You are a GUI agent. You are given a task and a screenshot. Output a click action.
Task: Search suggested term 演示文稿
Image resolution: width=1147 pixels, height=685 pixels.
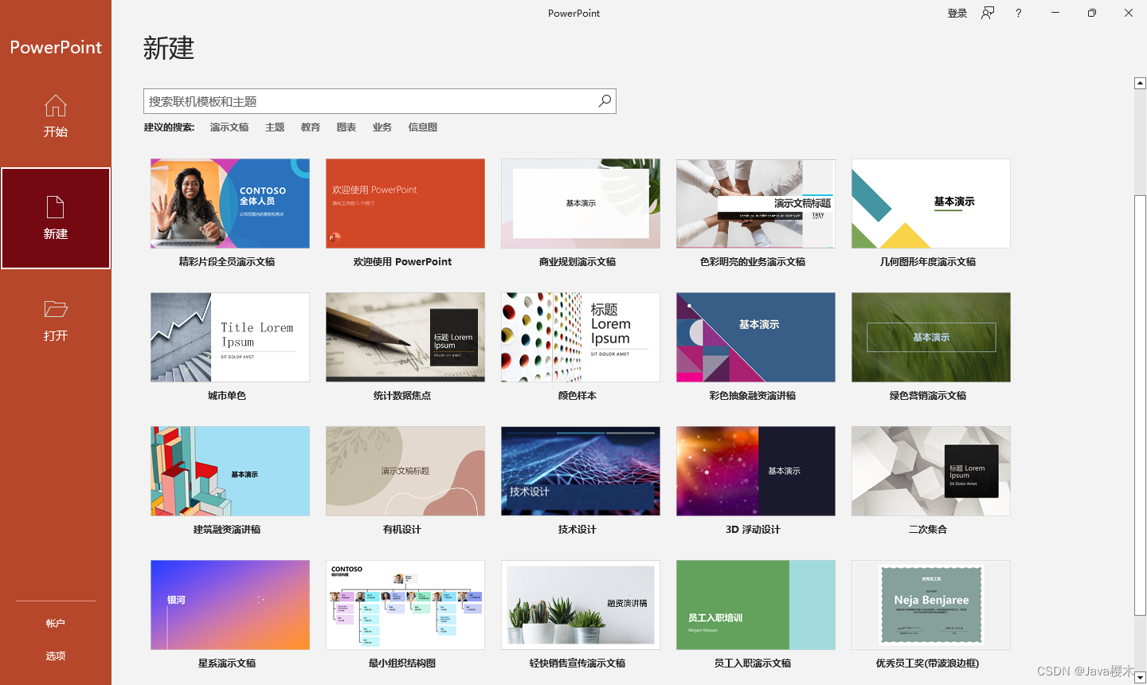(x=229, y=127)
